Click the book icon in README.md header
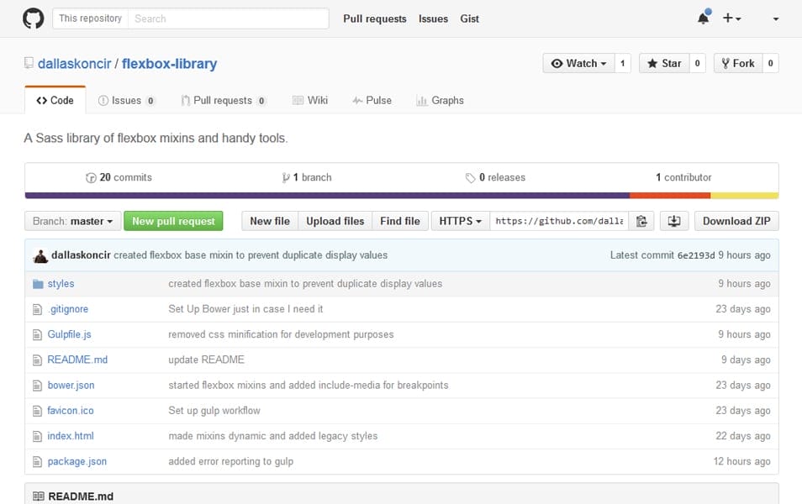 point(39,496)
